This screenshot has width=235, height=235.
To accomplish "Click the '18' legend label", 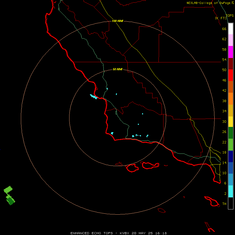I will [x=224, y=152].
